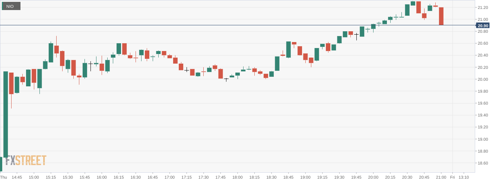
Task: Click the 20.60 price axis label
Action: pyautogui.click(x=482, y=44)
